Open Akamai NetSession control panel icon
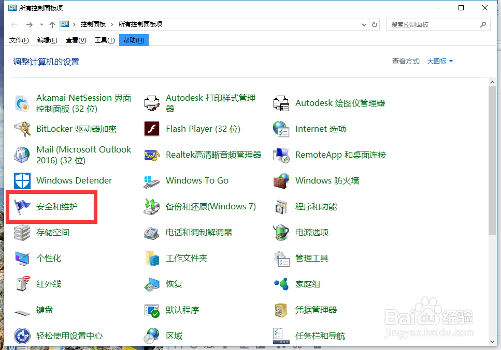Screen dimensions: 501x350 coord(22,103)
